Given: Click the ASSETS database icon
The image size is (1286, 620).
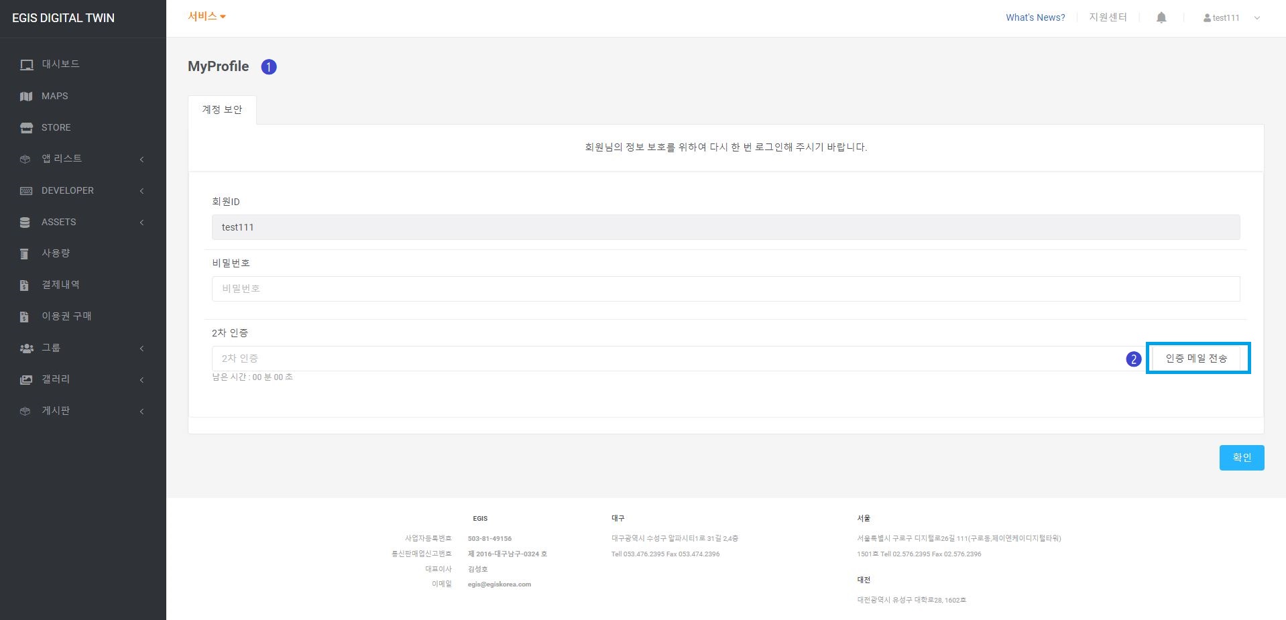Looking at the screenshot, I should point(25,223).
